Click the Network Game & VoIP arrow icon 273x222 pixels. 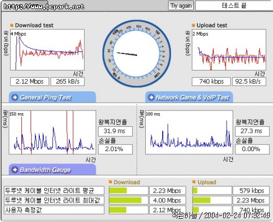151,97
